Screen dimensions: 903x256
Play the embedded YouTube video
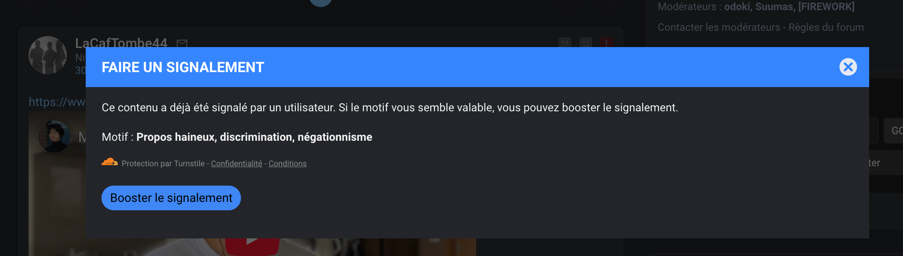coord(252,246)
